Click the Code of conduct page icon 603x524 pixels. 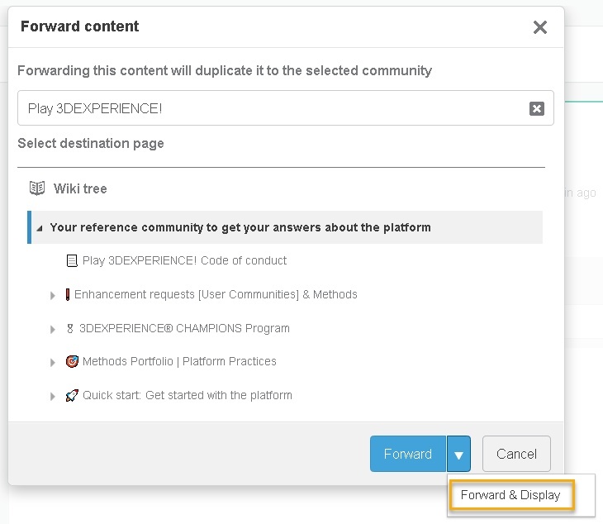click(72, 260)
